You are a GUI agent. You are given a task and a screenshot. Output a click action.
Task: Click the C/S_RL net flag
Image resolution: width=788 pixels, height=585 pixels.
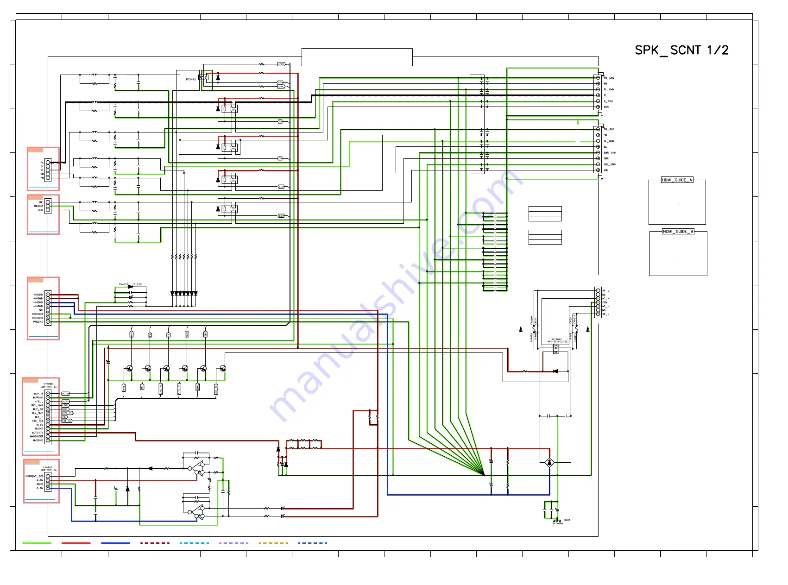[67, 413]
